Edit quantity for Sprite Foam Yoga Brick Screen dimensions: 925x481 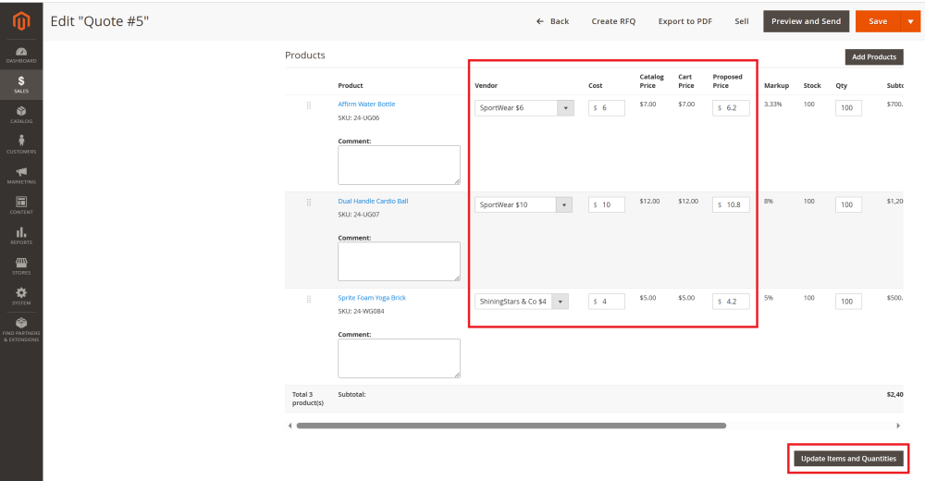(x=848, y=302)
